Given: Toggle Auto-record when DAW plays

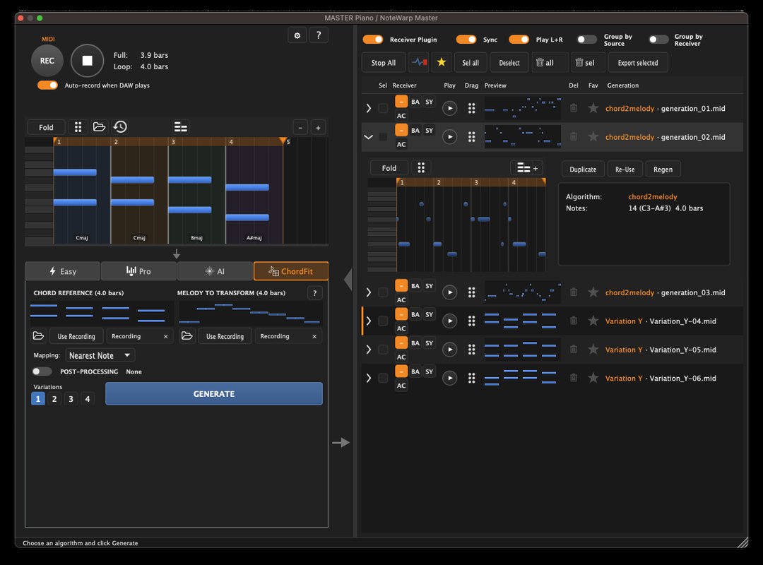Looking at the screenshot, I should pos(48,85).
